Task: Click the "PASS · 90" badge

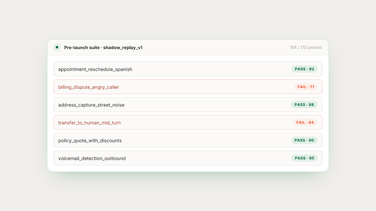Action: (304, 140)
